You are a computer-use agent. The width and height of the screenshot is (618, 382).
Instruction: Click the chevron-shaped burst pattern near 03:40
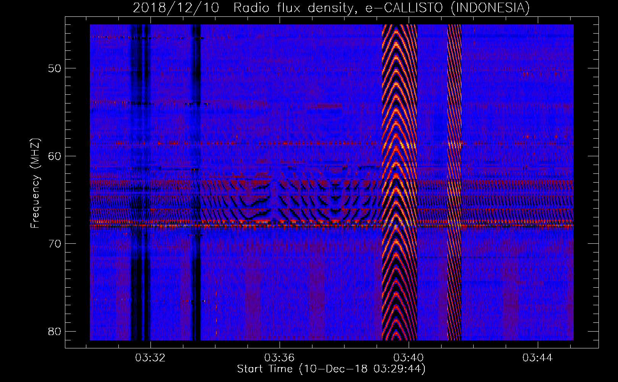point(400,182)
